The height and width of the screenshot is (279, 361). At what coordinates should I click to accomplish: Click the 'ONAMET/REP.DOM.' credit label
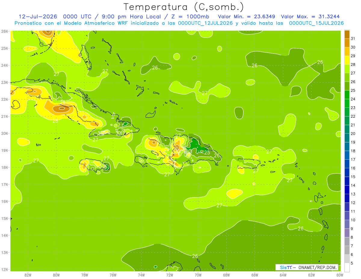[x=317, y=267]
